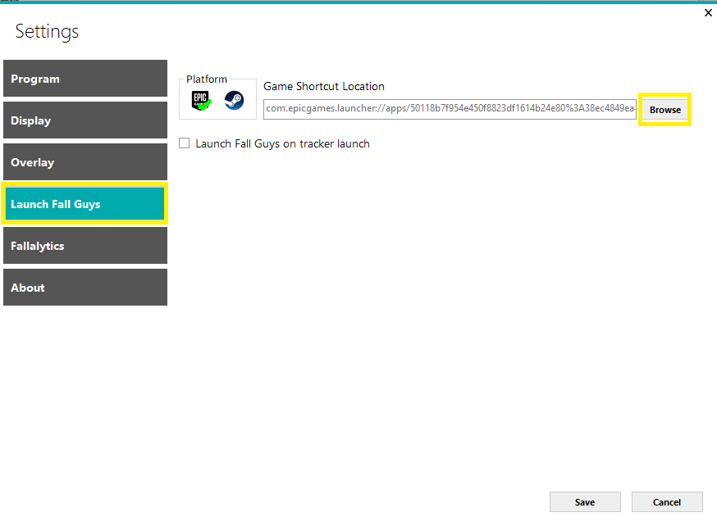Image resolution: width=717 pixels, height=526 pixels.
Task: Browse for game shortcut location
Action: click(664, 110)
